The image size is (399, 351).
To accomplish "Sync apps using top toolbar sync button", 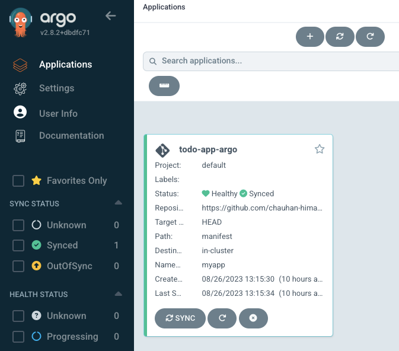I will [x=340, y=37].
